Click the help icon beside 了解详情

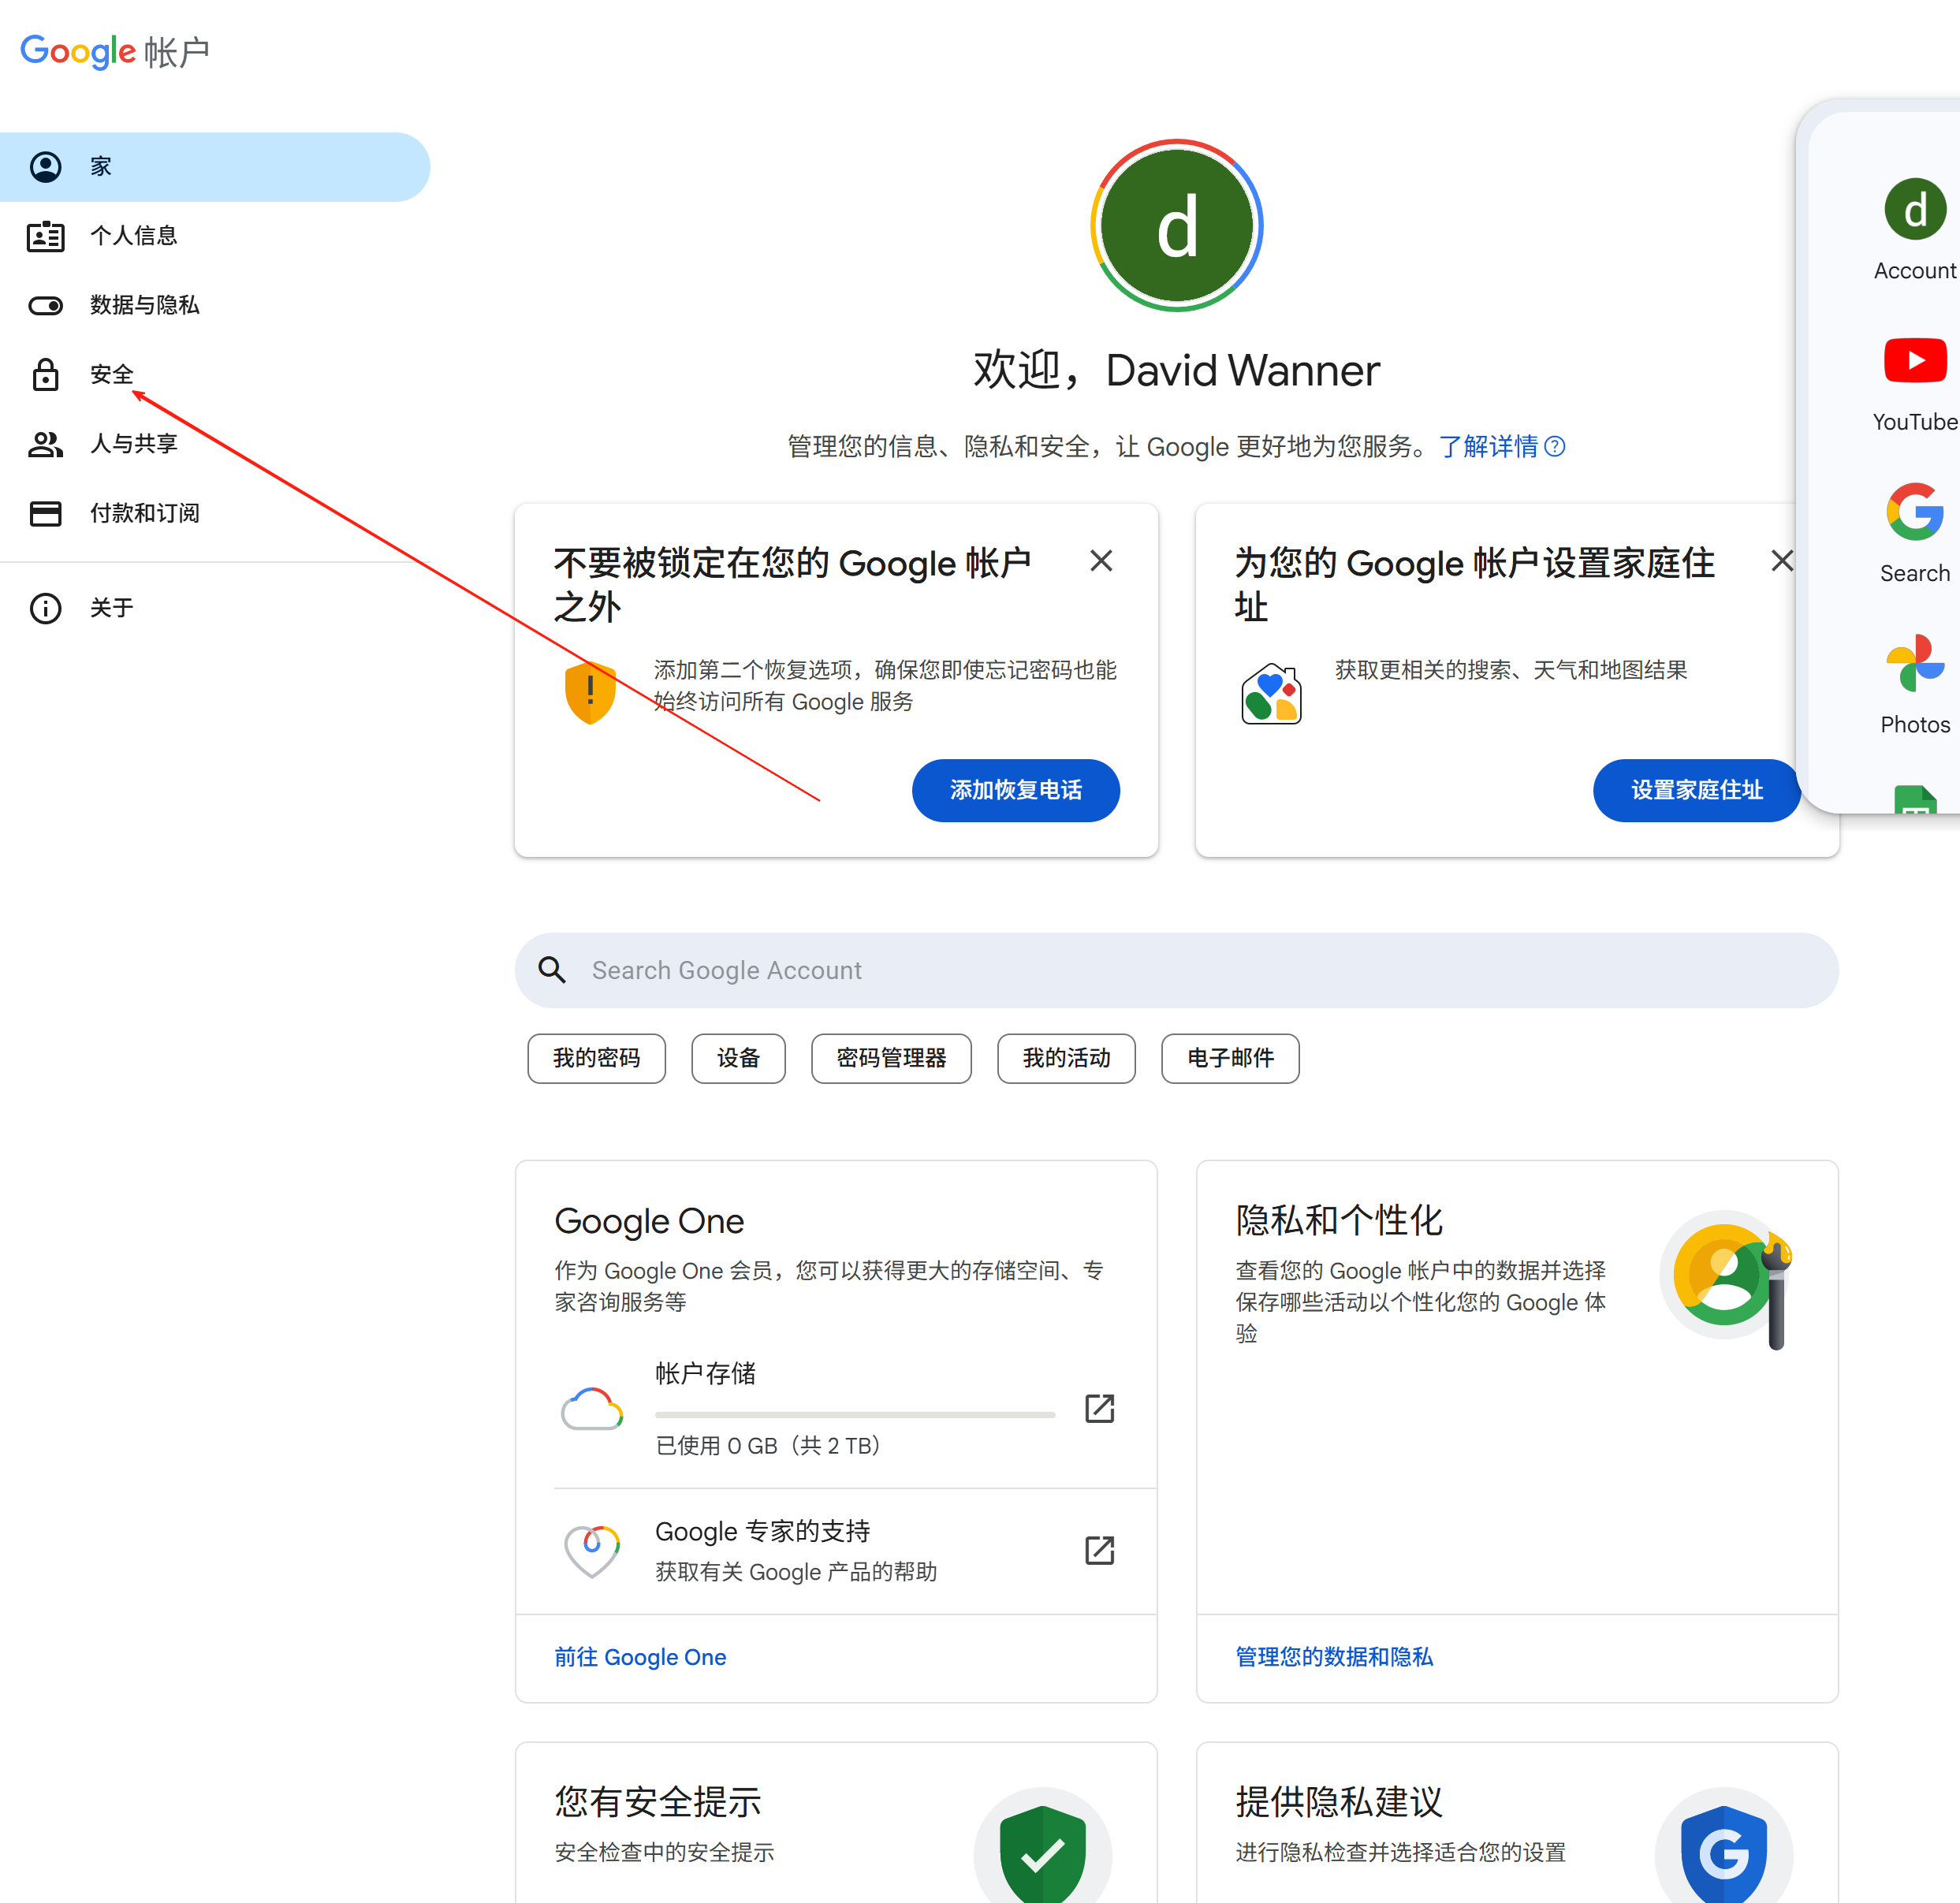[1554, 446]
